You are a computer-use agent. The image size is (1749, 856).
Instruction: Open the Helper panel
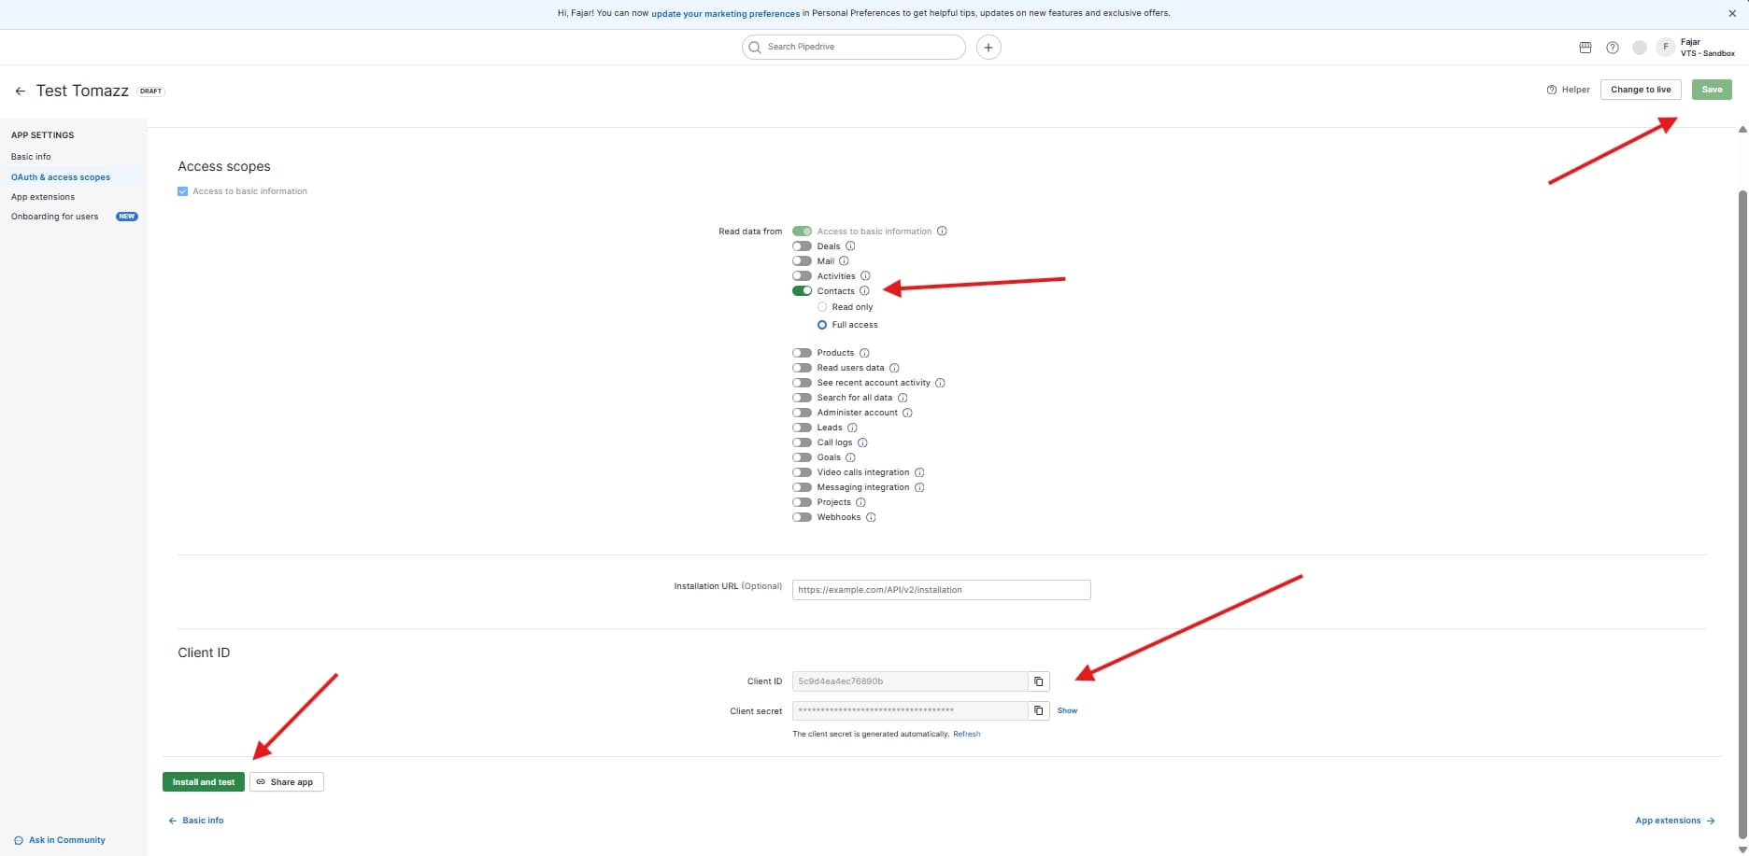click(1569, 90)
